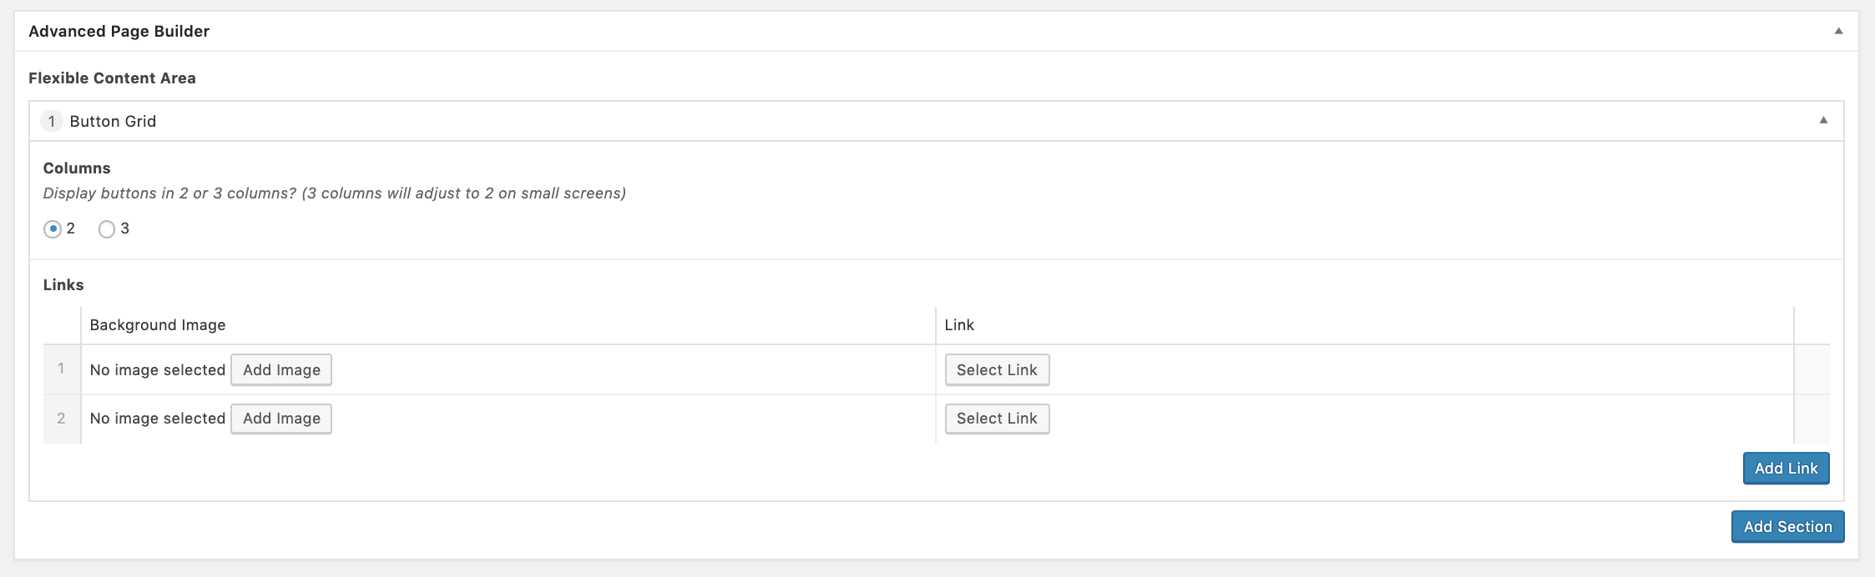Click the Advanced Page Builder title
Screen dimensions: 1875x577
119,32
